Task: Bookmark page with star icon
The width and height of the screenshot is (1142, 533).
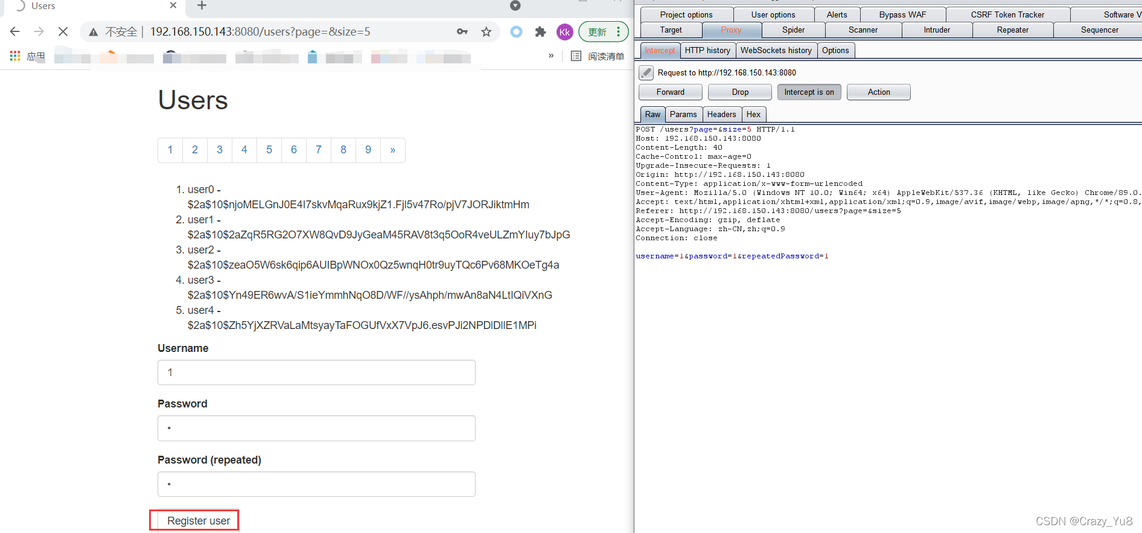Action: click(x=486, y=32)
